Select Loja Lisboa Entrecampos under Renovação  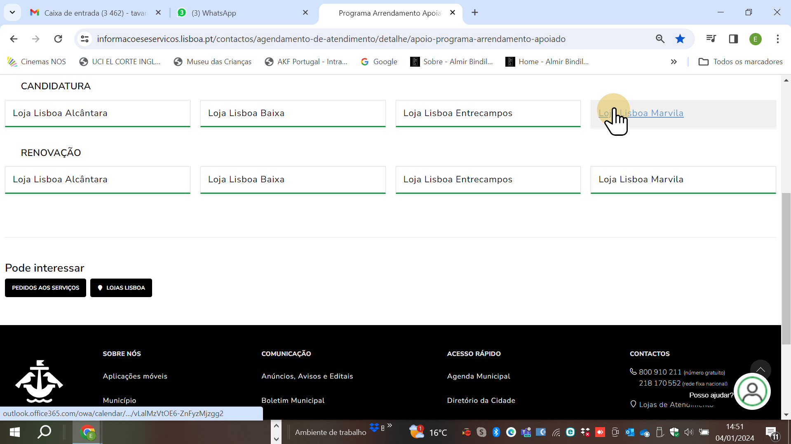pyautogui.click(x=488, y=179)
